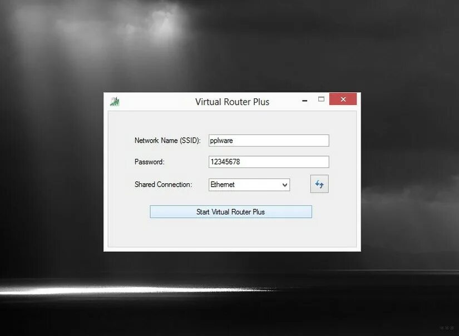
Task: Minimize the Virtual Router Plus window
Action: click(x=305, y=101)
